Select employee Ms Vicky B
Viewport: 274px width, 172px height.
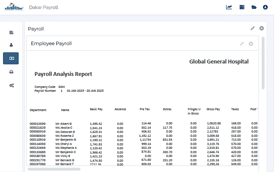63,156
